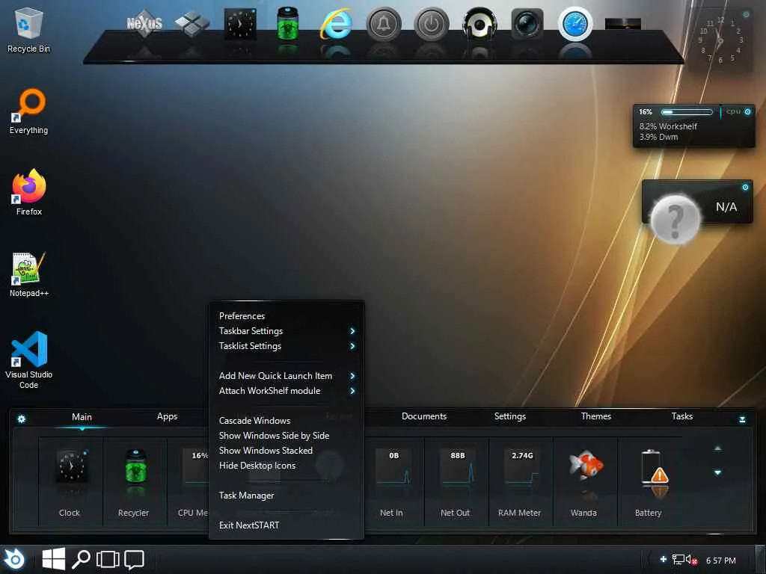
Task: Click the Nexus logo in the dock
Action: tap(144, 23)
